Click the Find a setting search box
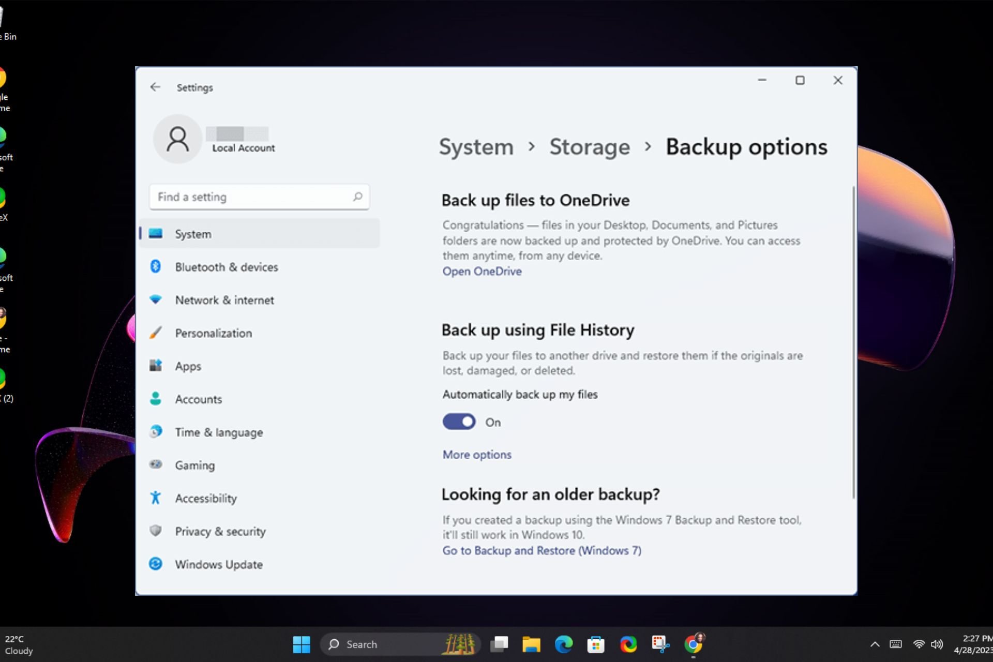Viewport: 993px width, 662px height. (260, 197)
